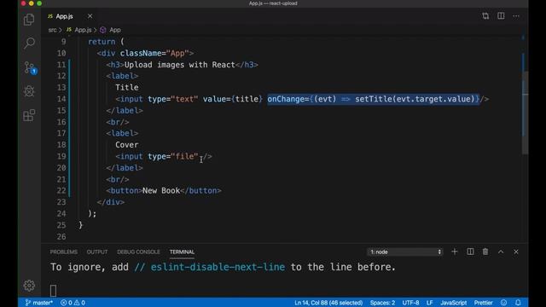Image resolution: width=546 pixels, height=307 pixels.
Task: Switch to the OUTPUT panel tab
Action: 96,252
